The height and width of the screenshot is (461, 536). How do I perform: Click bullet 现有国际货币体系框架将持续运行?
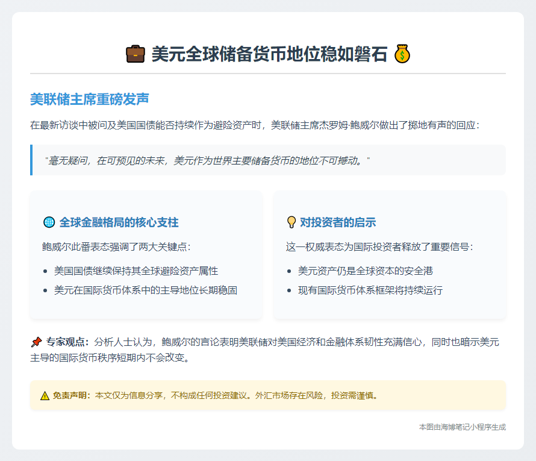pos(370,290)
